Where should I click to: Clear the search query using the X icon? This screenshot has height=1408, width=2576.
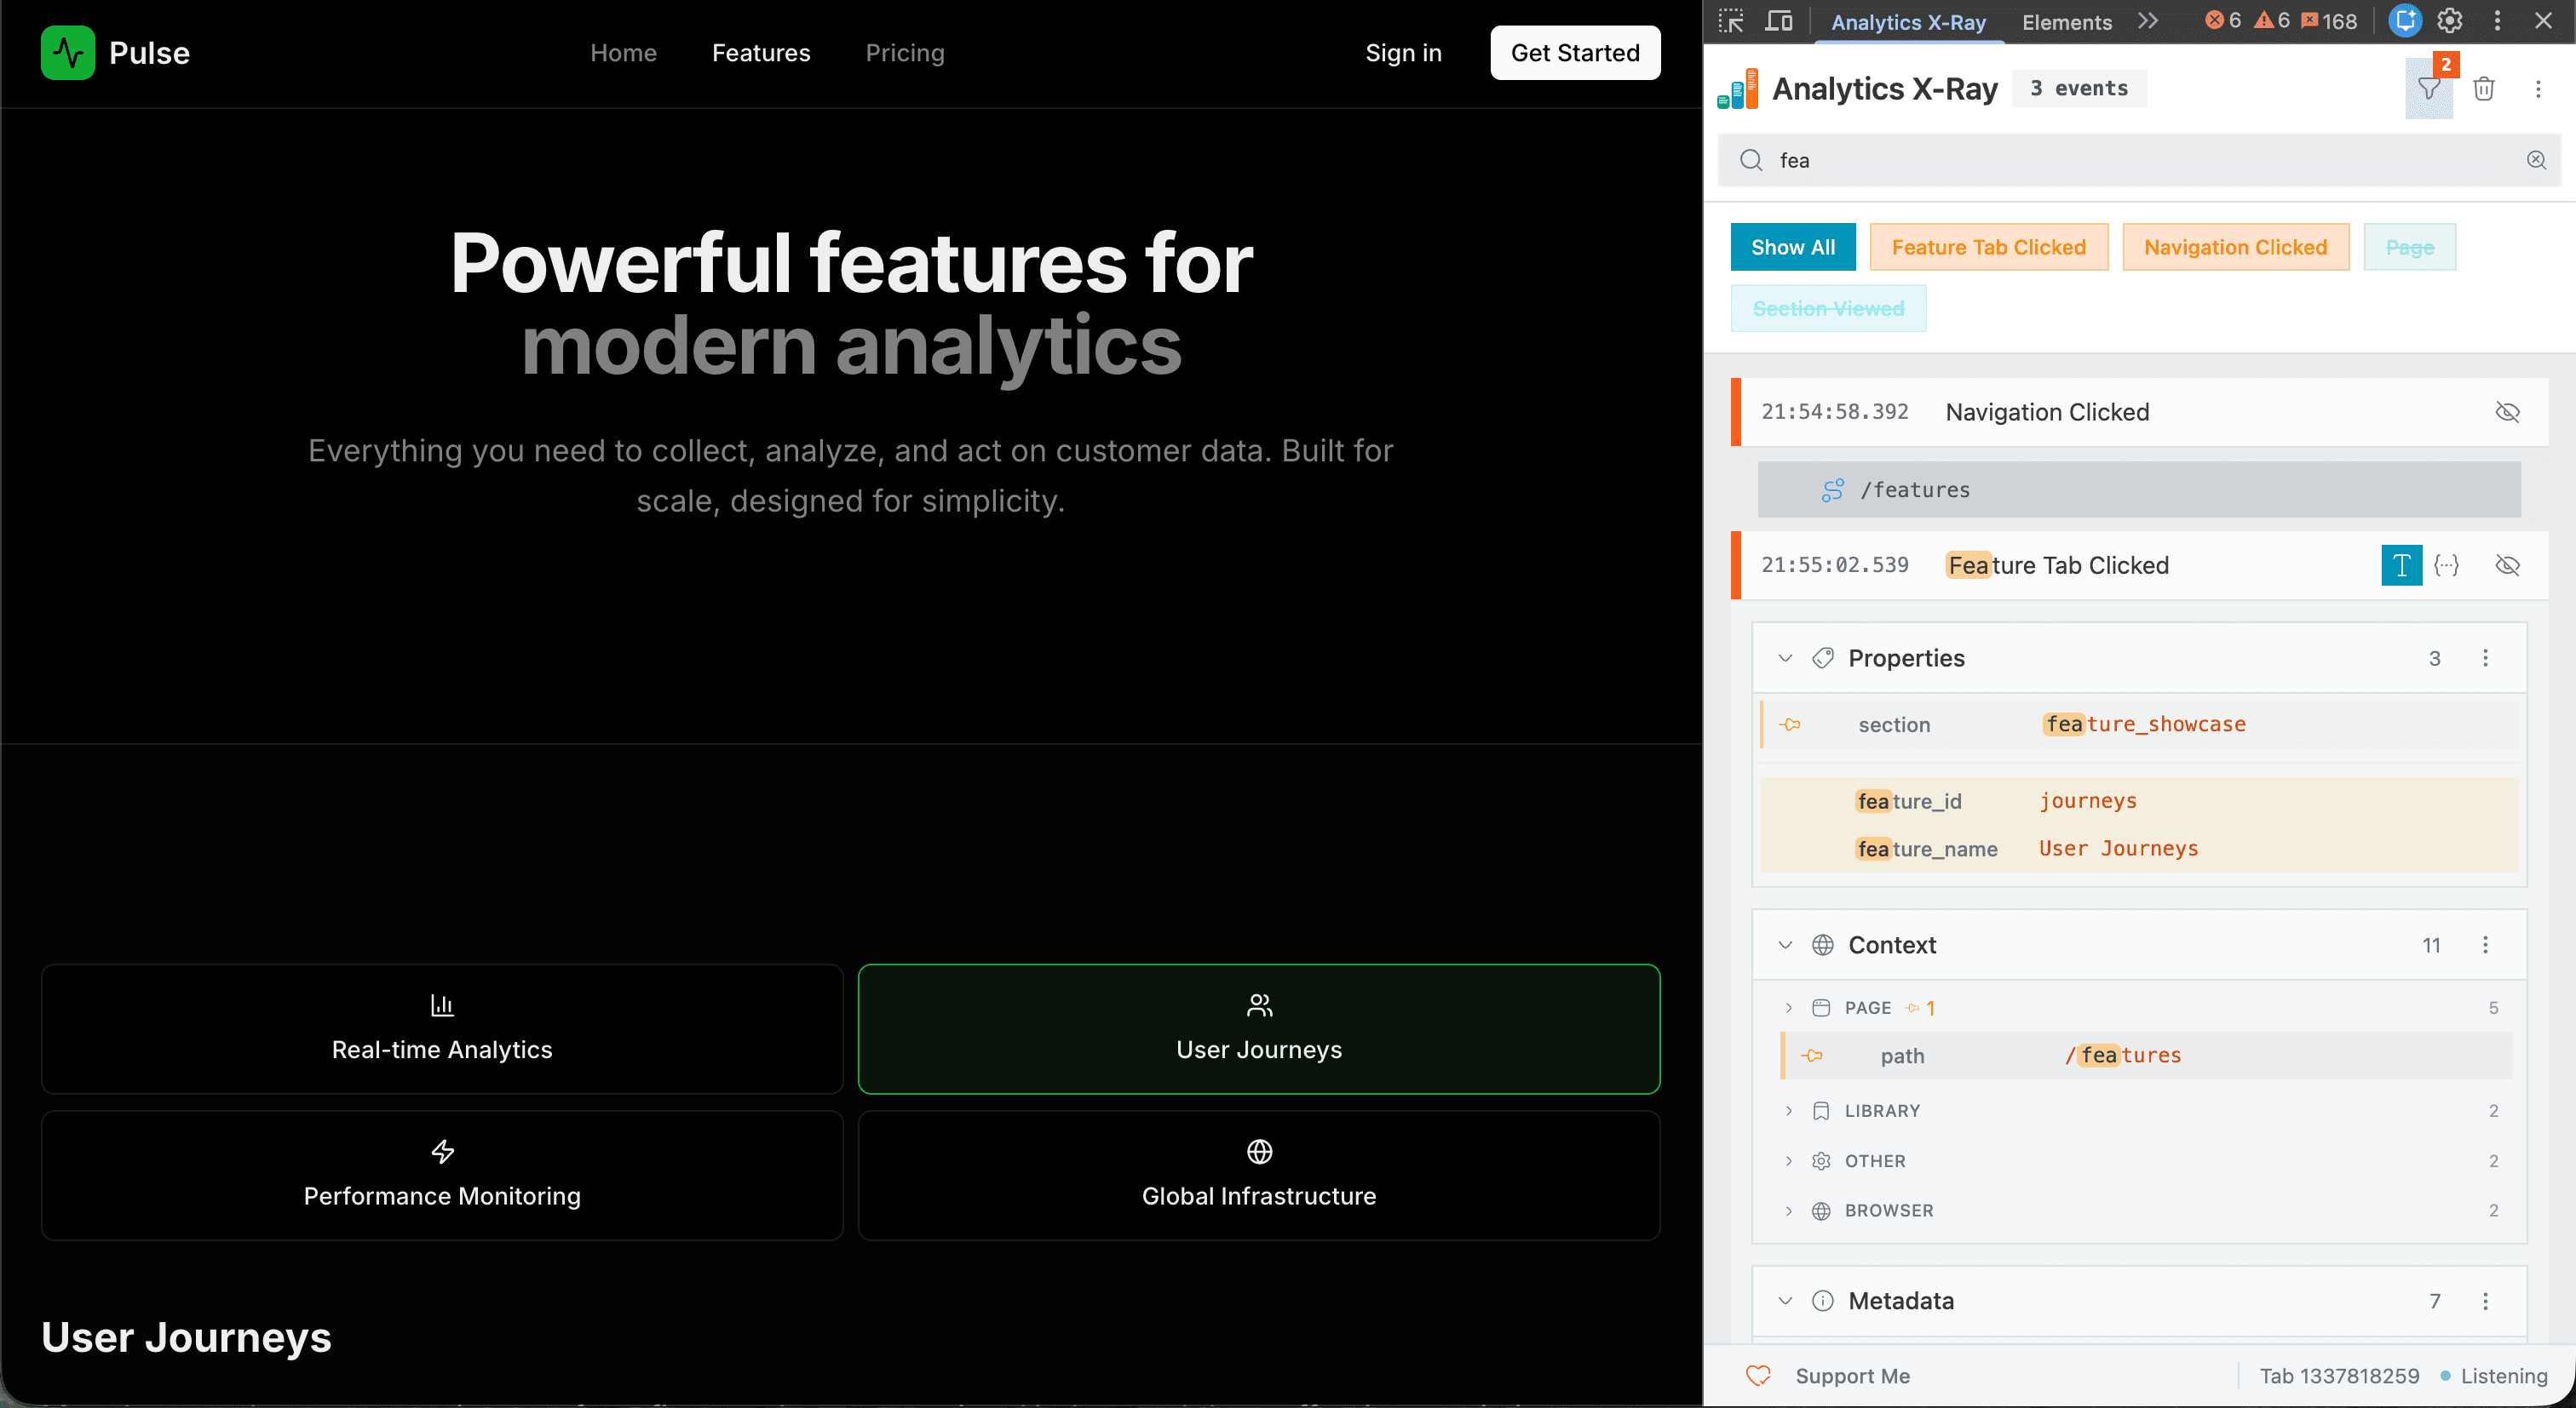tap(2536, 160)
